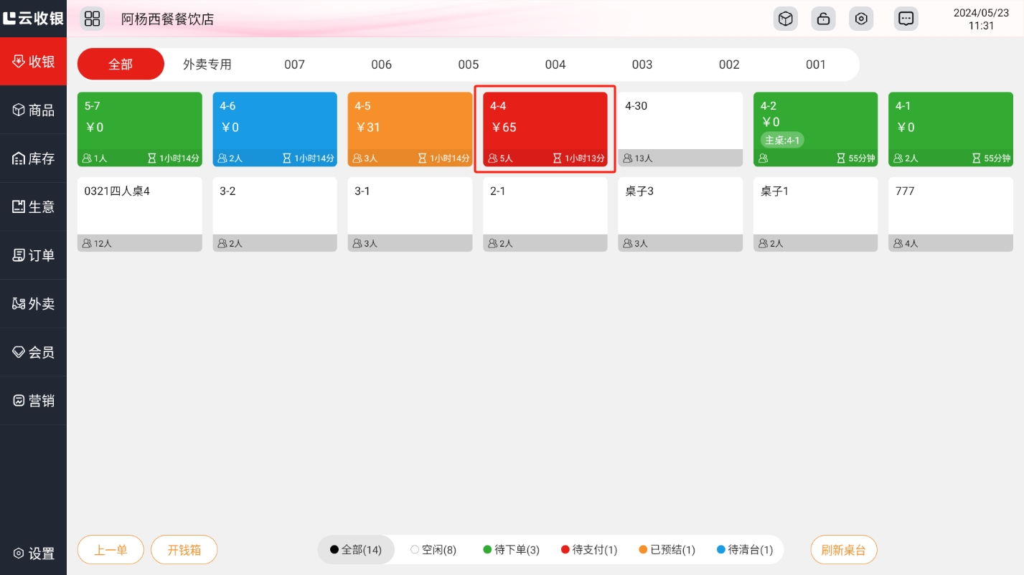The width and height of the screenshot is (1024, 575).
Task: Select the 007 area tab
Action: (x=294, y=65)
